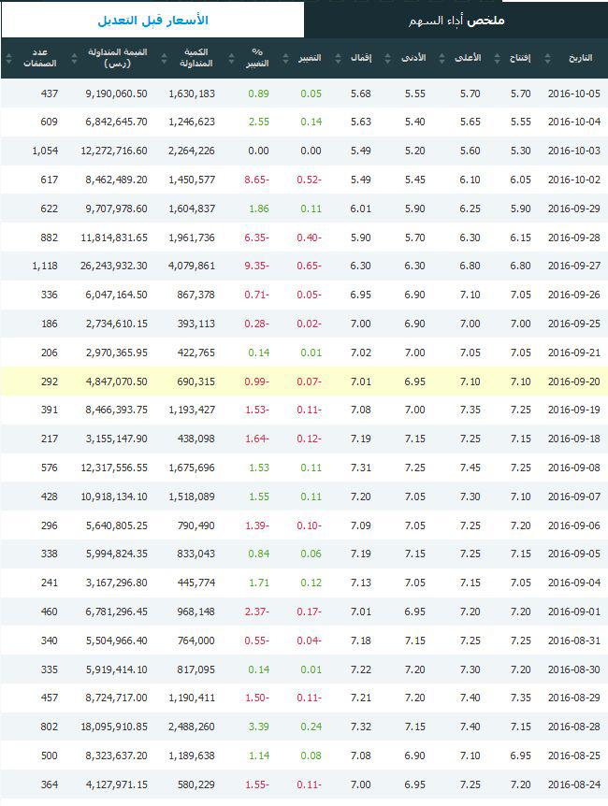This screenshot has width=608, height=806.
Task: Sort by الأدنى column arrows
Action: (x=387, y=58)
